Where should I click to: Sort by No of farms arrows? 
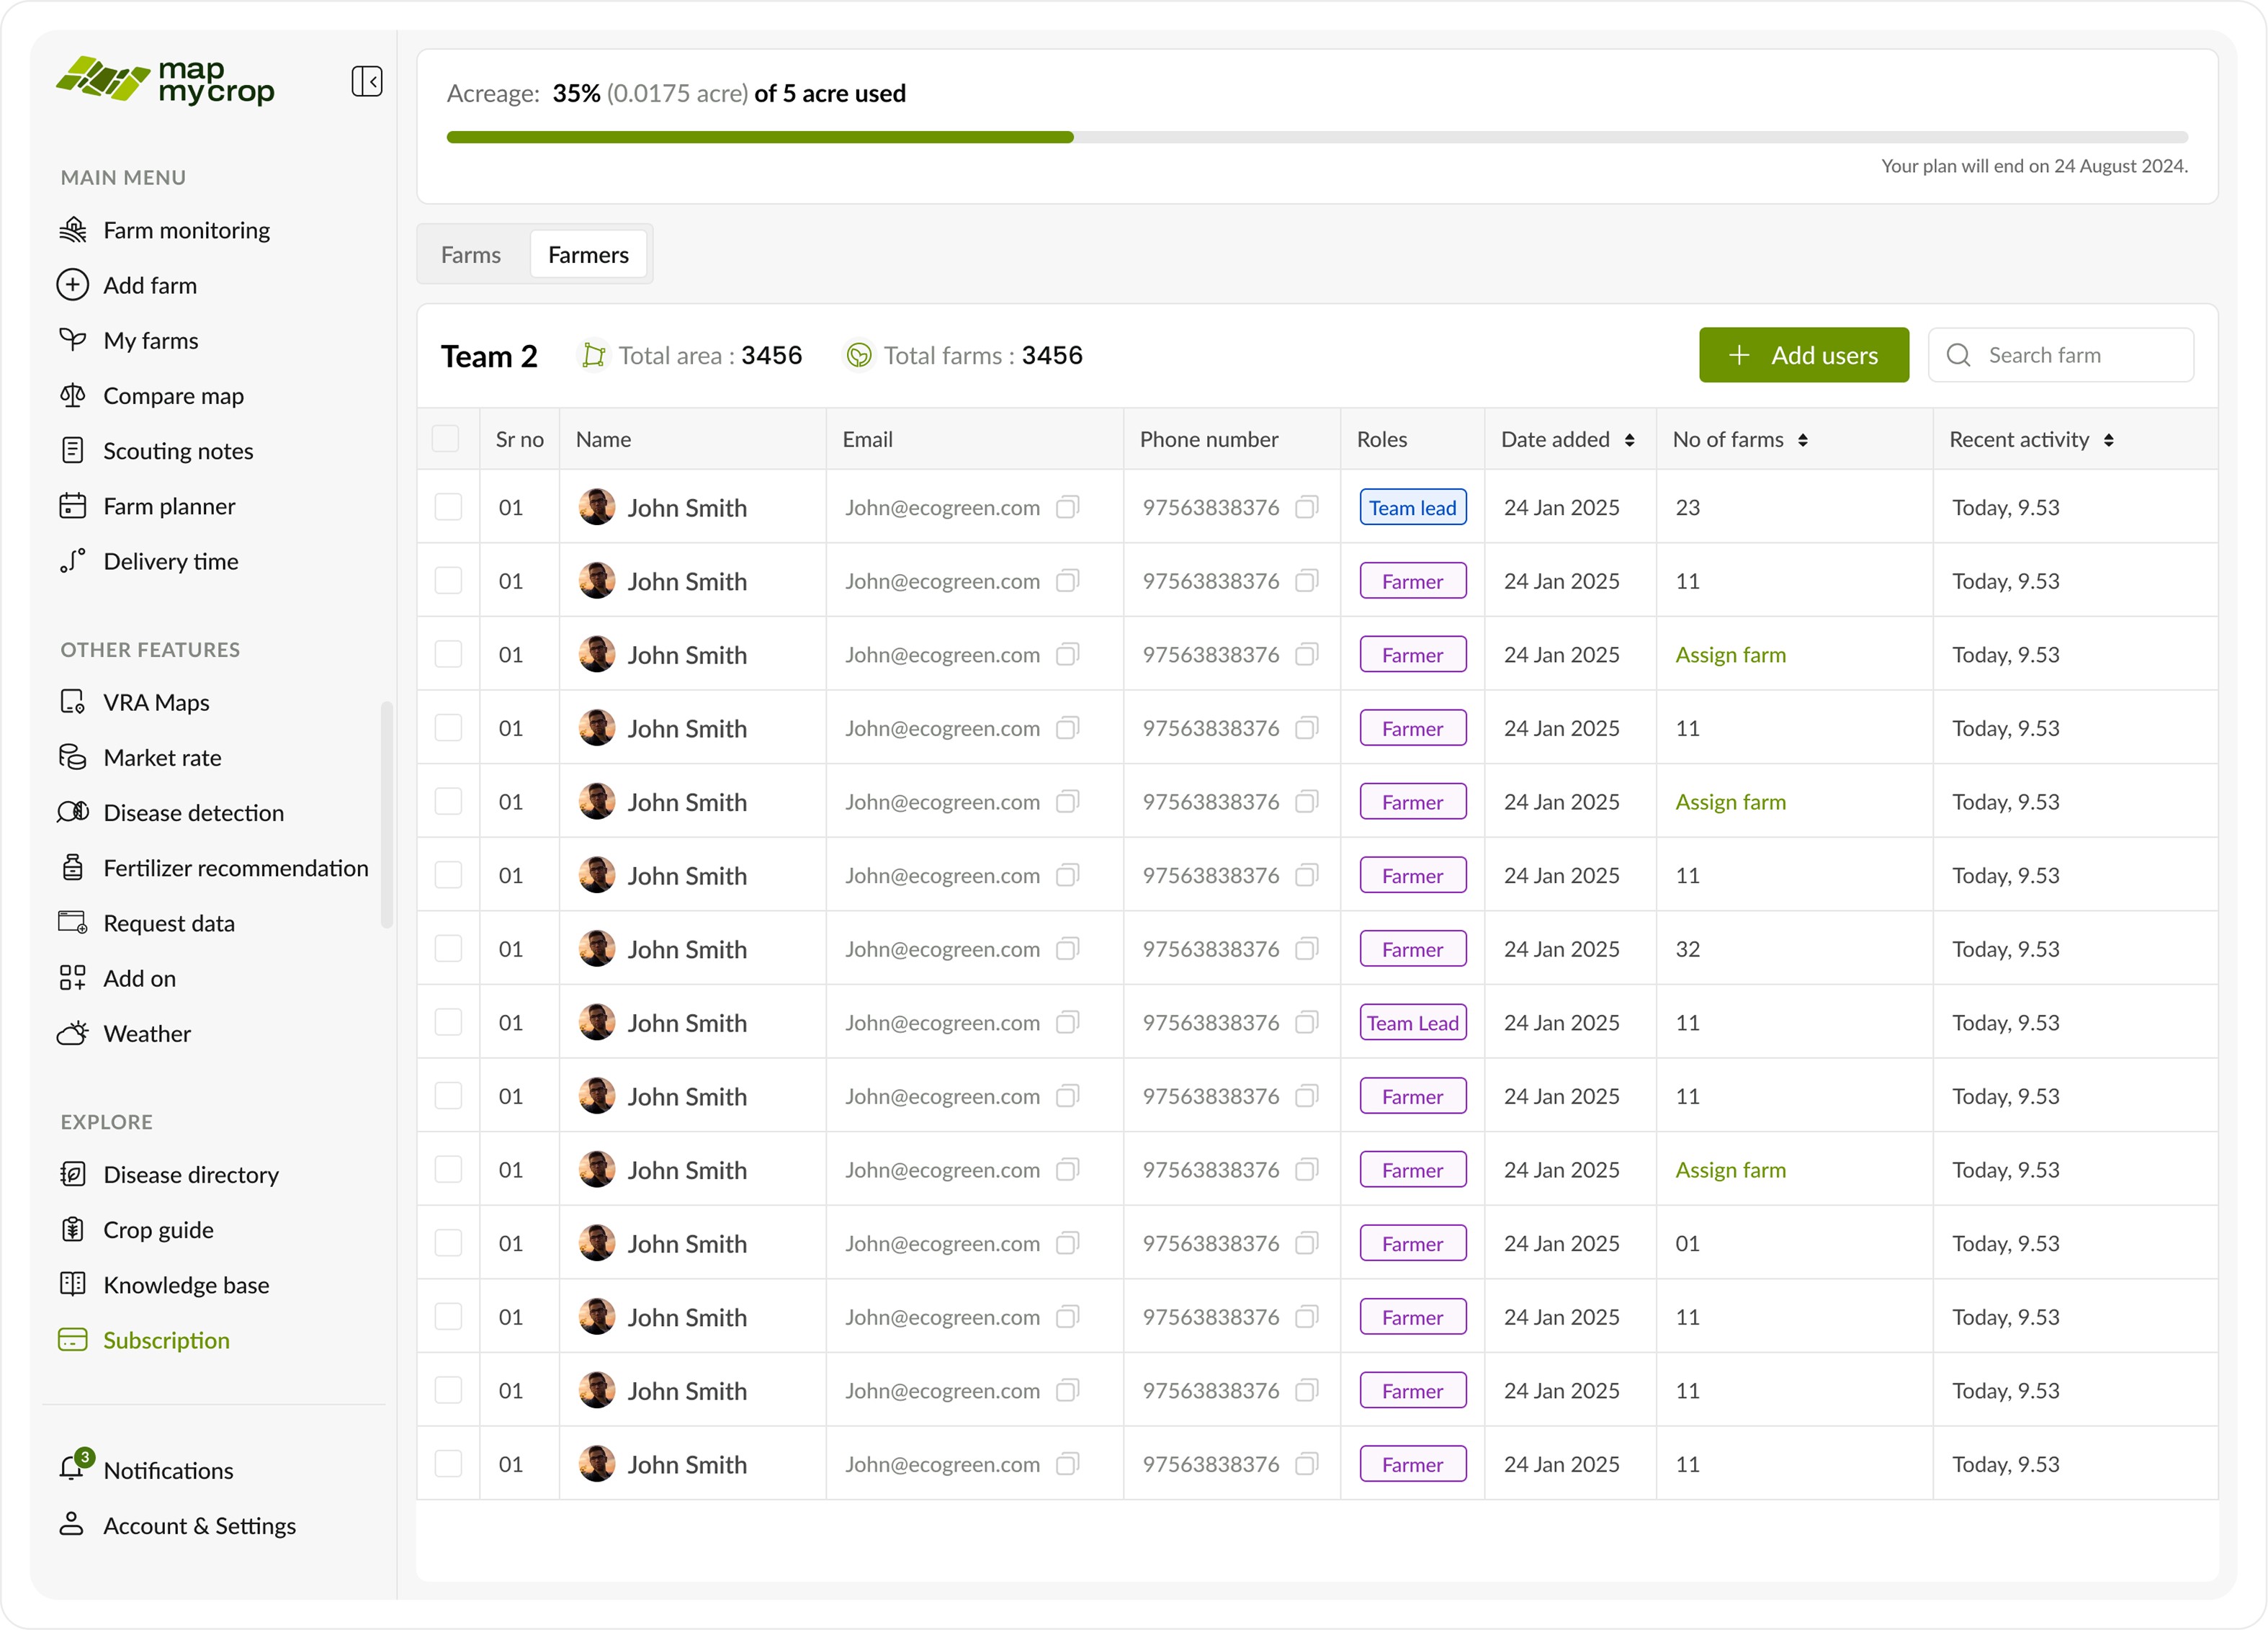pos(1802,440)
